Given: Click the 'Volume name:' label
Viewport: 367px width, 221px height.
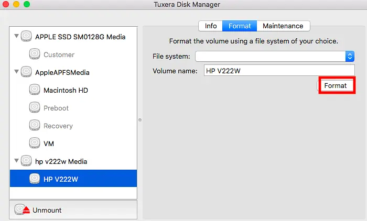Looking at the screenshot, I should (175, 71).
